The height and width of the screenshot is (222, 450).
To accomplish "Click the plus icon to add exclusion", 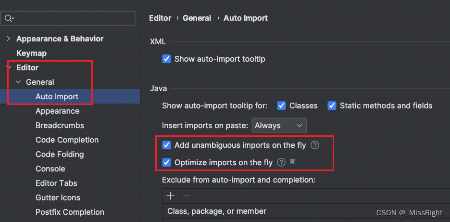I will pos(170,196).
